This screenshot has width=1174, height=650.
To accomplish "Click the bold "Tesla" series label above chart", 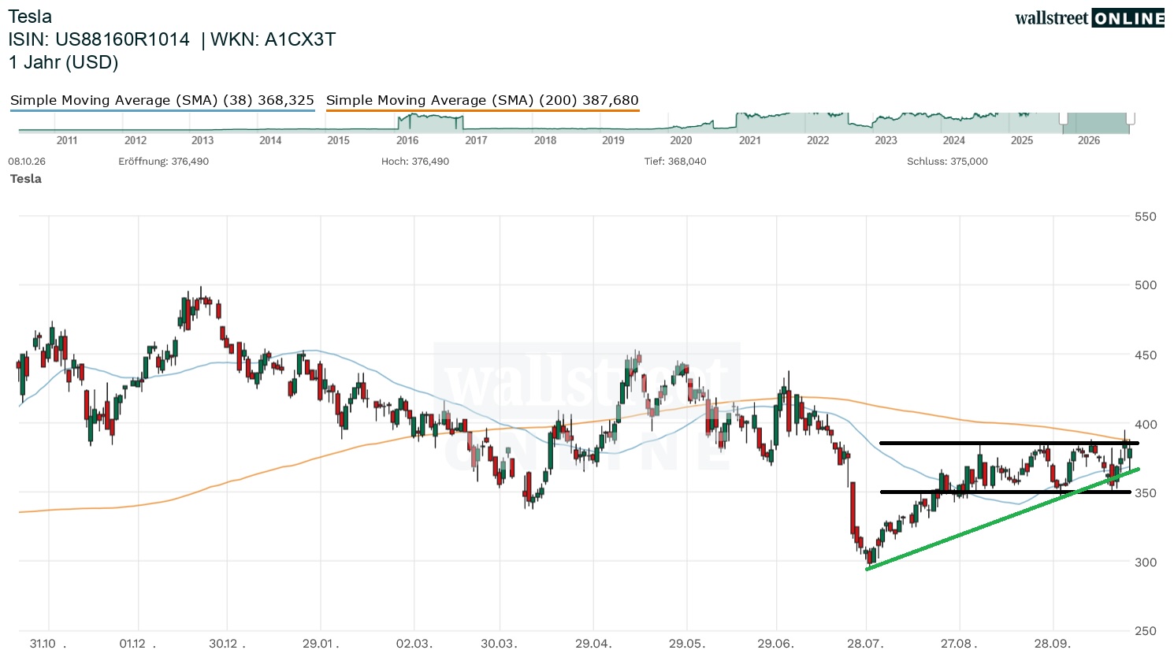I will click(26, 179).
